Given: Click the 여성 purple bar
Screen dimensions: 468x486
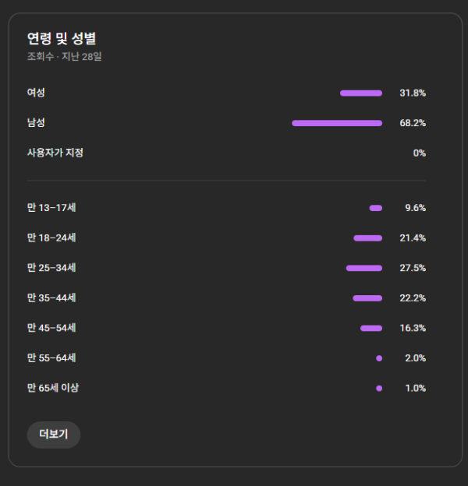Looking at the screenshot, I should [x=361, y=93].
